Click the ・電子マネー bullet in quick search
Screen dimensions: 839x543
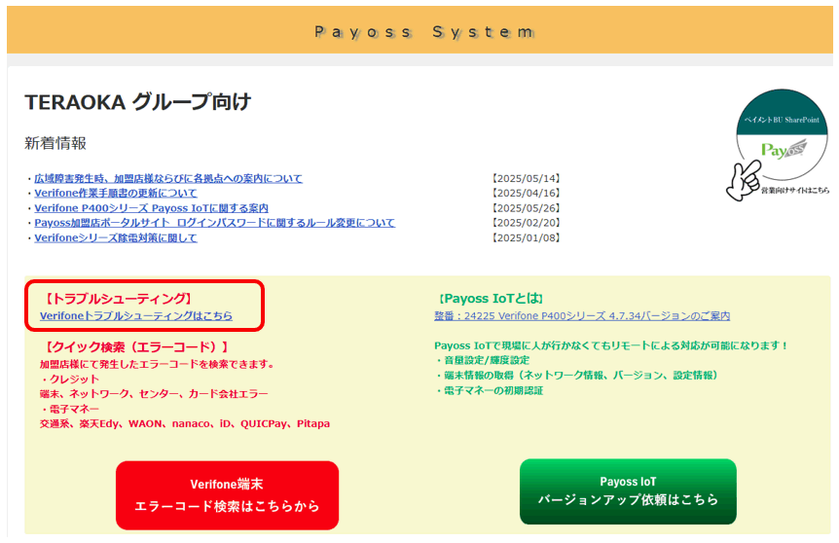69,410
